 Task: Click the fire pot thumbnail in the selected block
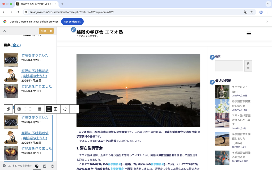[x=11, y=153]
